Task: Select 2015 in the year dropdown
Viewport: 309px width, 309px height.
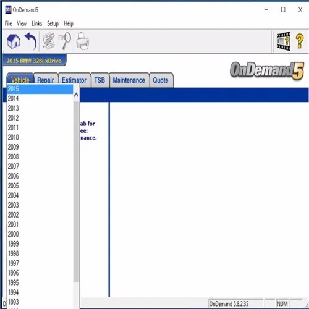Action: point(40,89)
